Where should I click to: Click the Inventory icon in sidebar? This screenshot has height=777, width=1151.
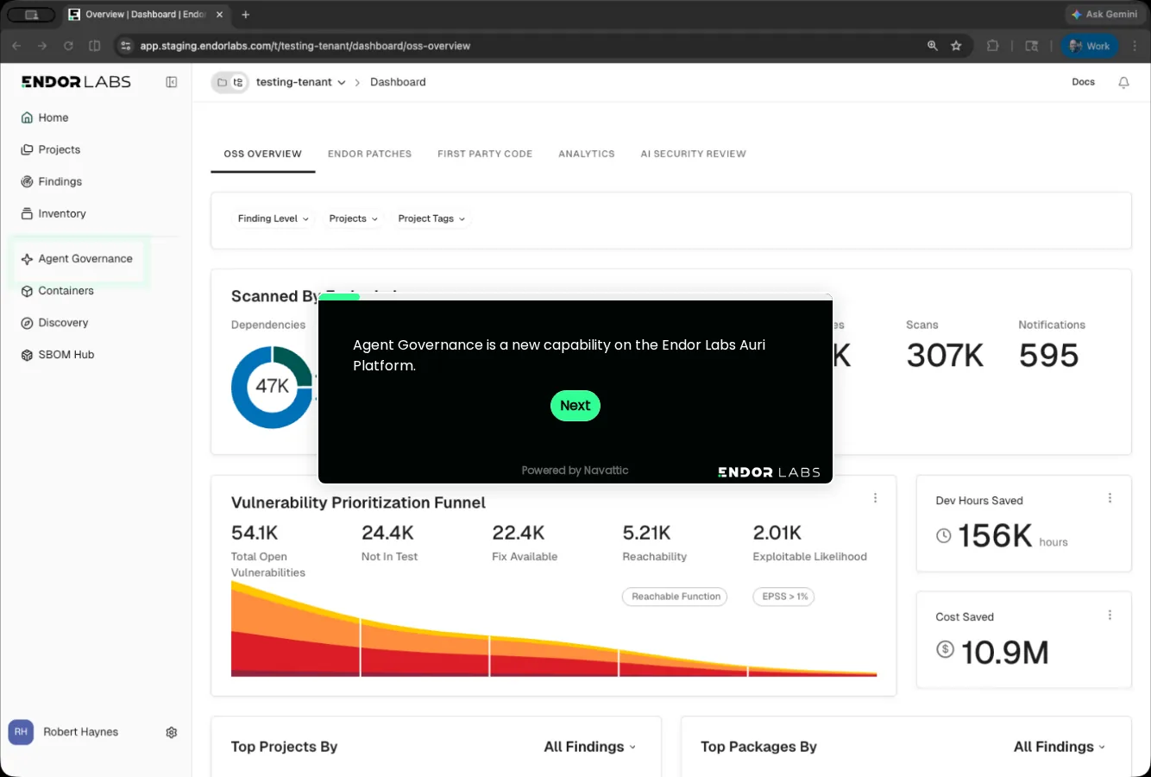pos(27,213)
